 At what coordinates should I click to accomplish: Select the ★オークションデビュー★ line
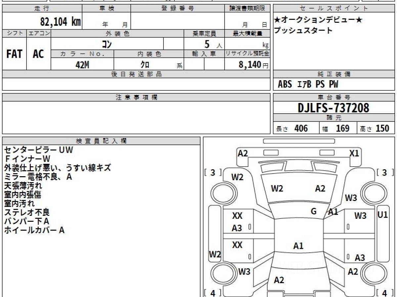(x=318, y=20)
